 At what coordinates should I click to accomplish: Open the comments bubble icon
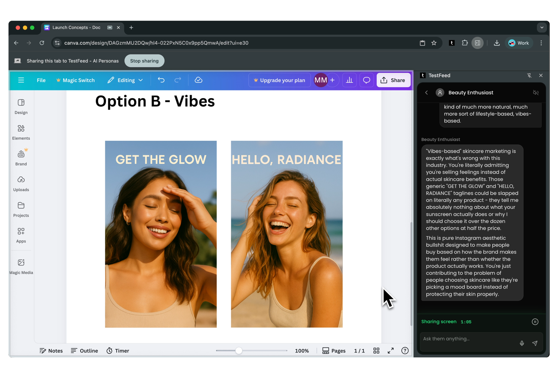[x=366, y=80]
